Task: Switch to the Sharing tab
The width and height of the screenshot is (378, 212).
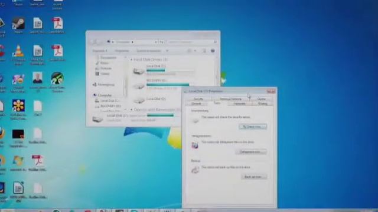Action: tap(262, 104)
